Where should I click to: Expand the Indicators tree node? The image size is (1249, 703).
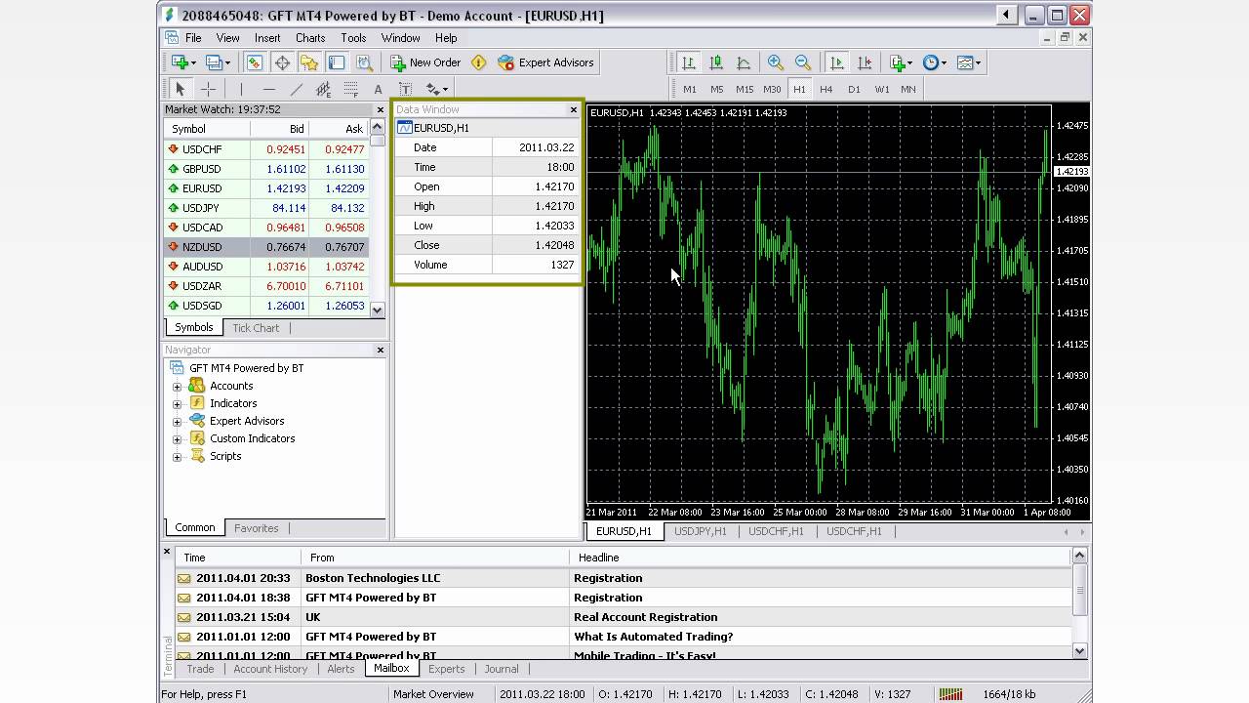pyautogui.click(x=178, y=404)
